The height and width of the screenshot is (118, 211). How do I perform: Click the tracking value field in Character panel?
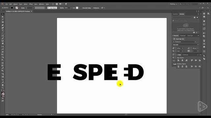tap(195, 51)
